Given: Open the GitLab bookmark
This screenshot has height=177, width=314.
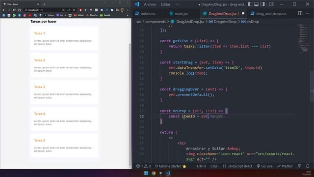Looking at the screenshot, I should click(79, 15).
